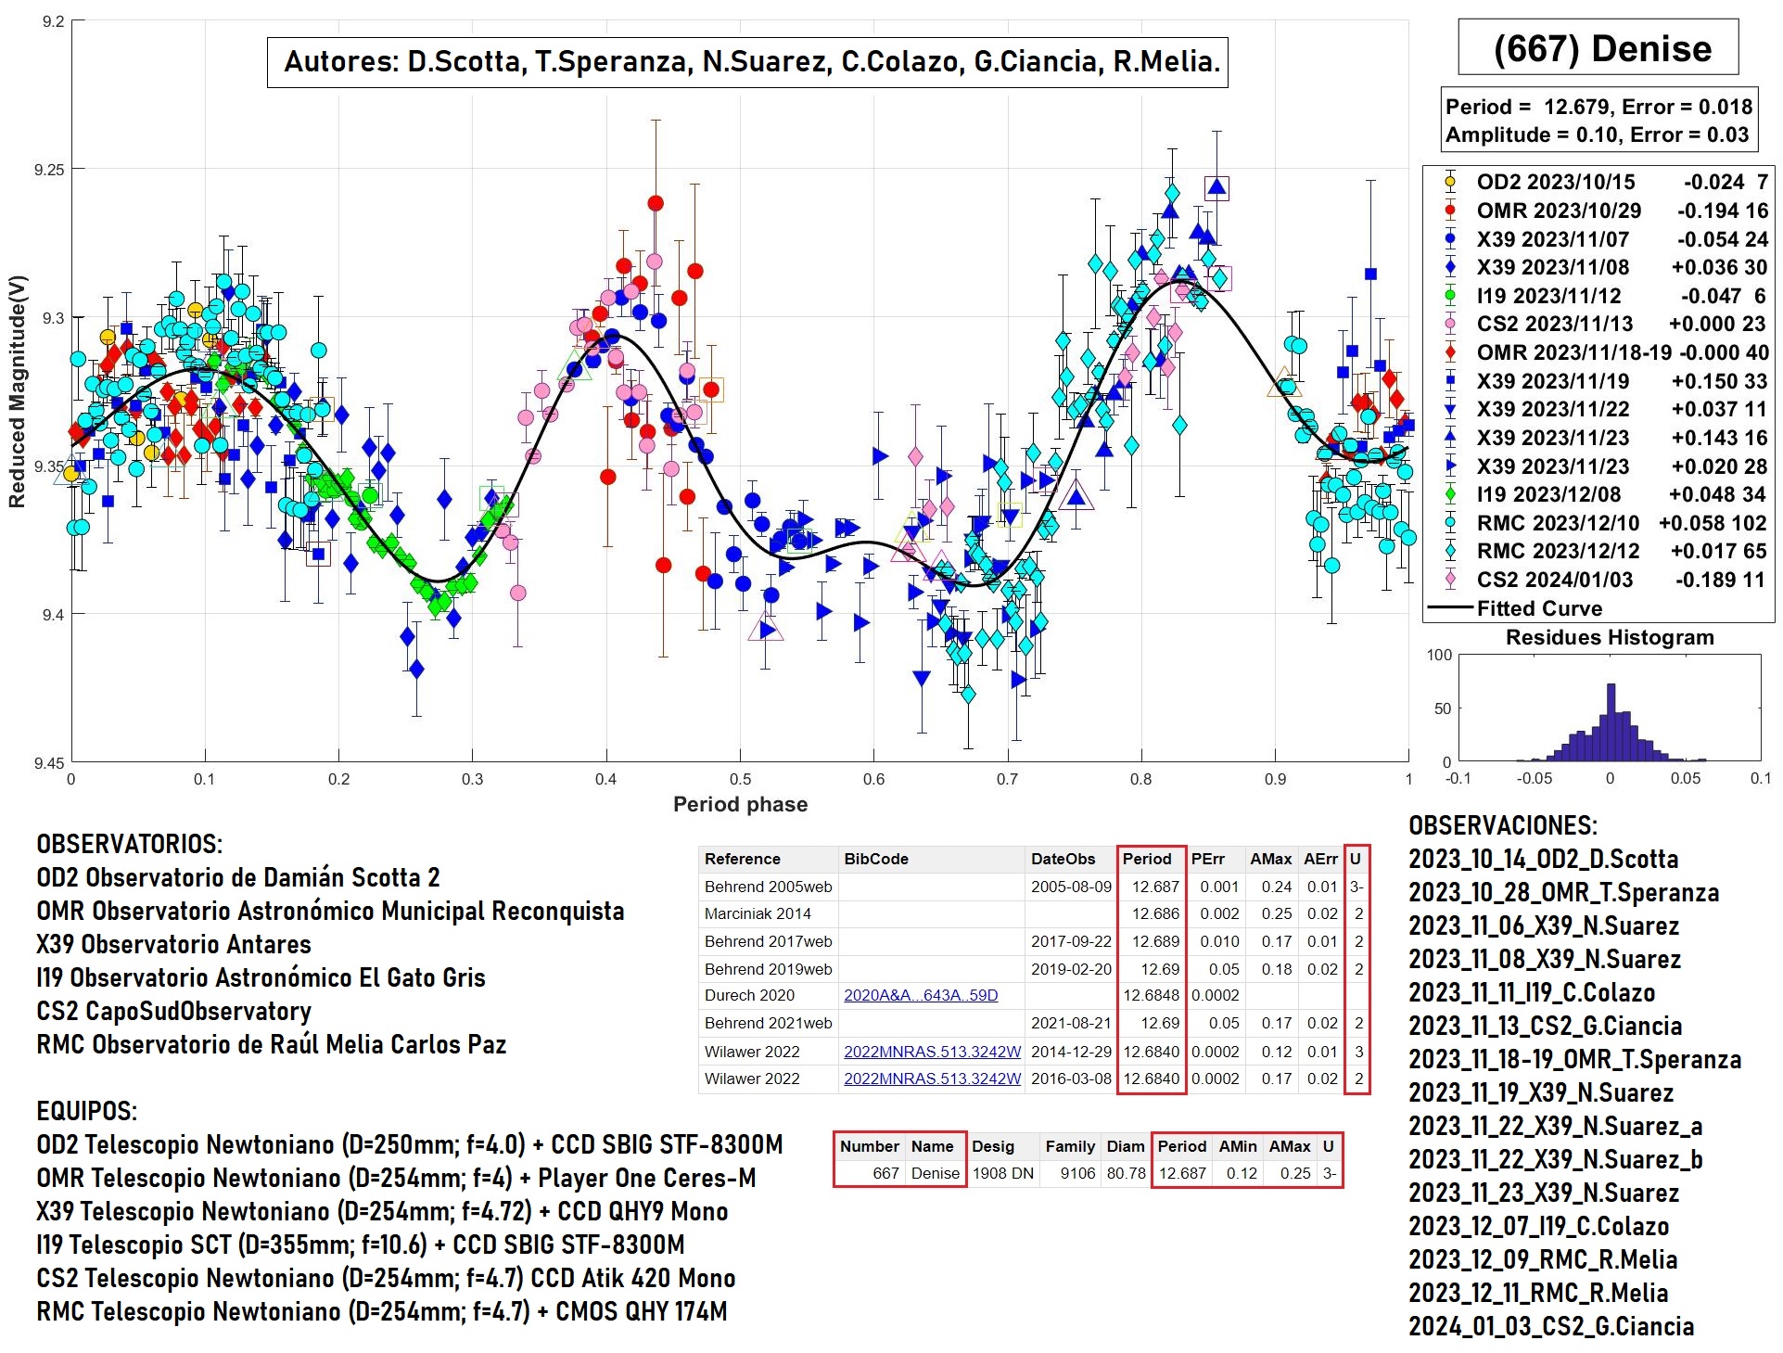Viewport: 1783px width, 1353px height.
Task: Open Wilawer 2022 bibcode link dated 2014-12-29
Action: tap(932, 1052)
